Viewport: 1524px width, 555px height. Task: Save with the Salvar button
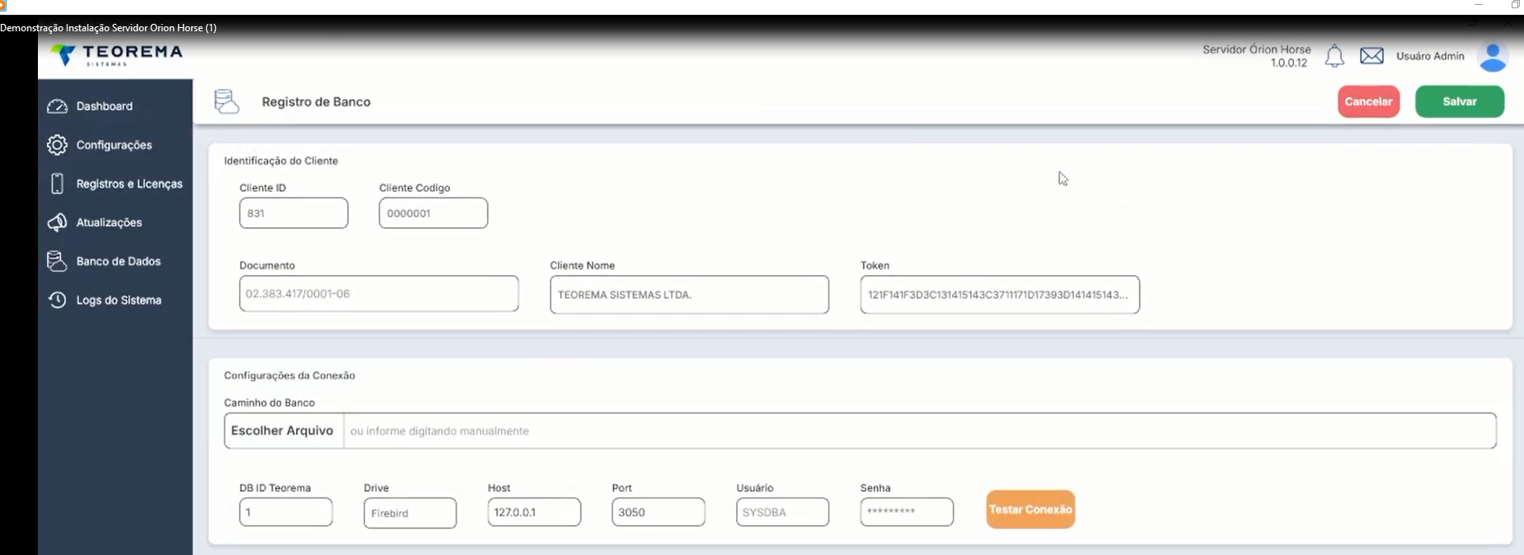click(x=1460, y=101)
